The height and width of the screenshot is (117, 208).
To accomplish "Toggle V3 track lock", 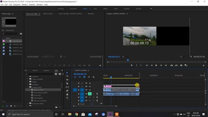I will pos(79,83).
